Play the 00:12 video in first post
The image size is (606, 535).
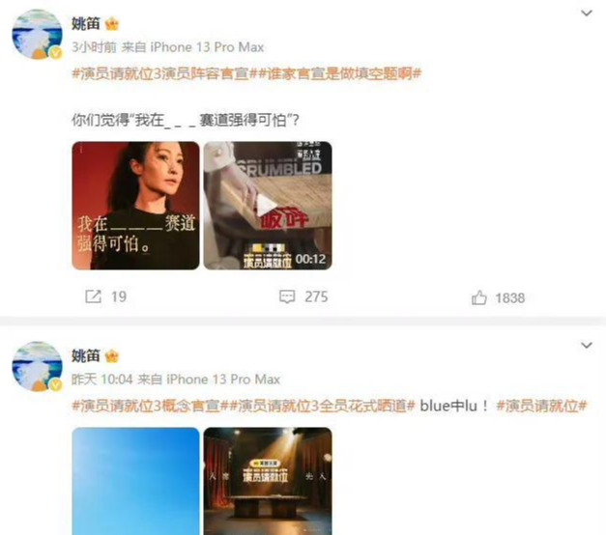click(268, 206)
